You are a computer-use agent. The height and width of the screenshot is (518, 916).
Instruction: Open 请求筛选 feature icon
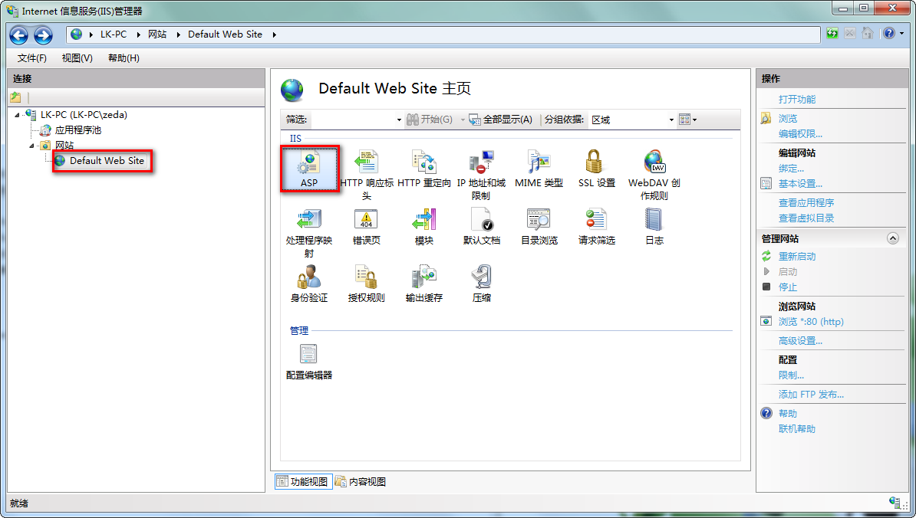[596, 226]
